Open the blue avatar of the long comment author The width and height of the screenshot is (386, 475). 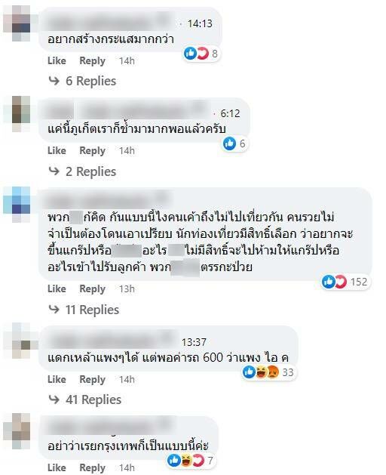click(x=17, y=204)
